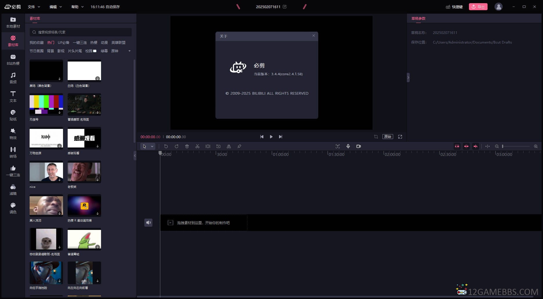This screenshot has height=299, width=543.
Task: Click the text recognition subtitle icon
Action: click(338, 146)
